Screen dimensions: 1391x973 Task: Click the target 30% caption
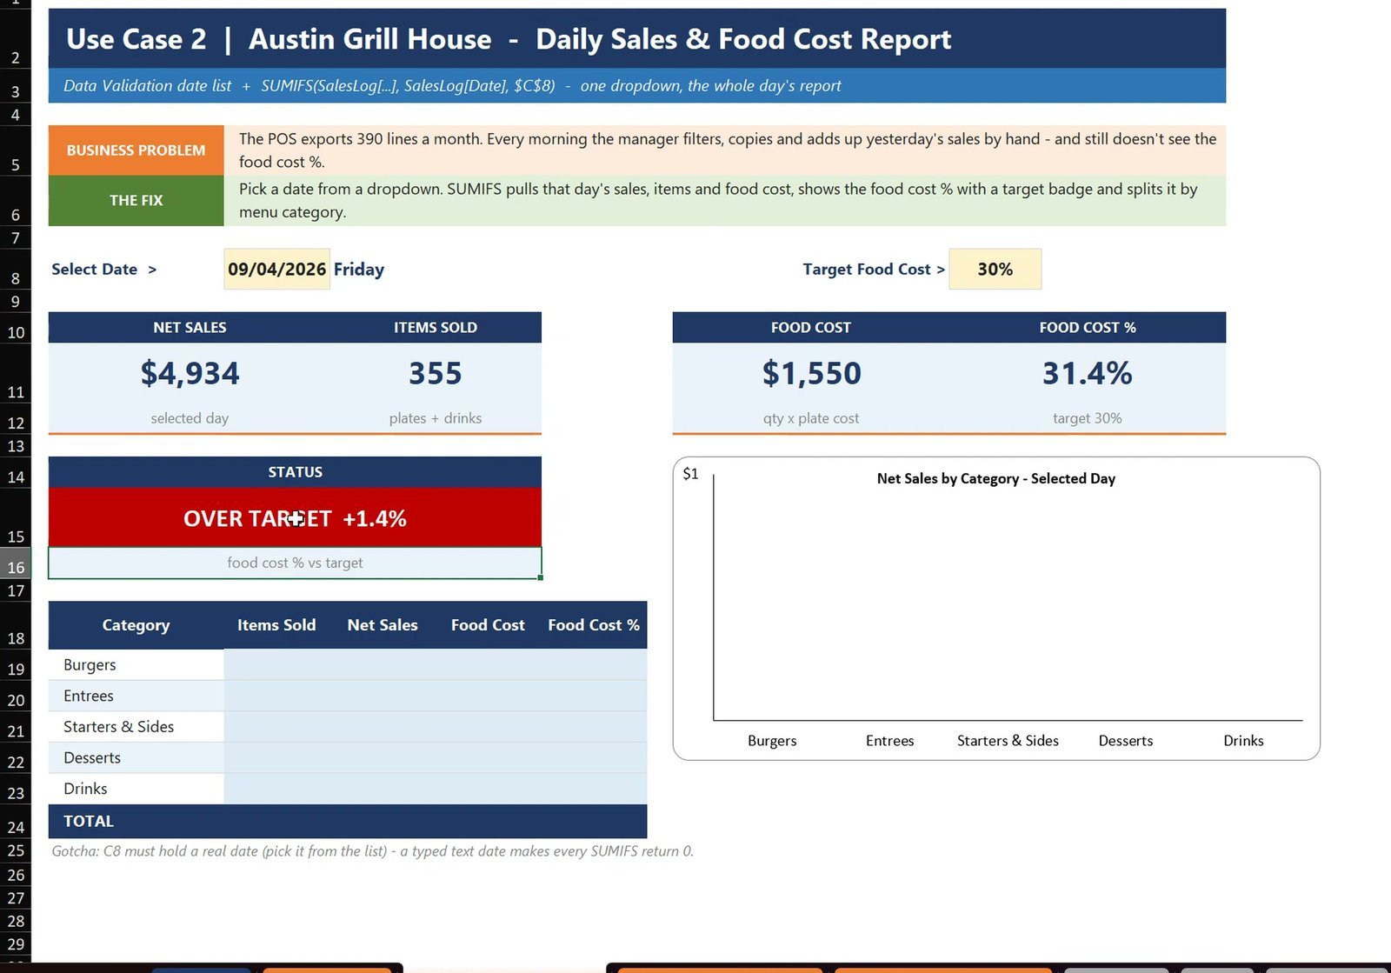pyautogui.click(x=1088, y=418)
